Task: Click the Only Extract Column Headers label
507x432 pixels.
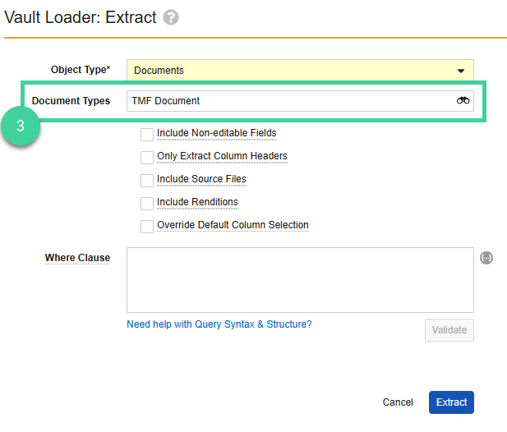Action: click(x=222, y=156)
